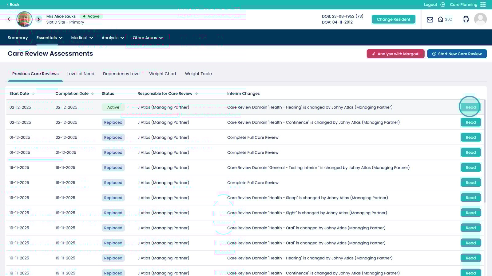Screen dimensions: 492x276
Task: Go to next resident arrow
Action: click(38, 19)
